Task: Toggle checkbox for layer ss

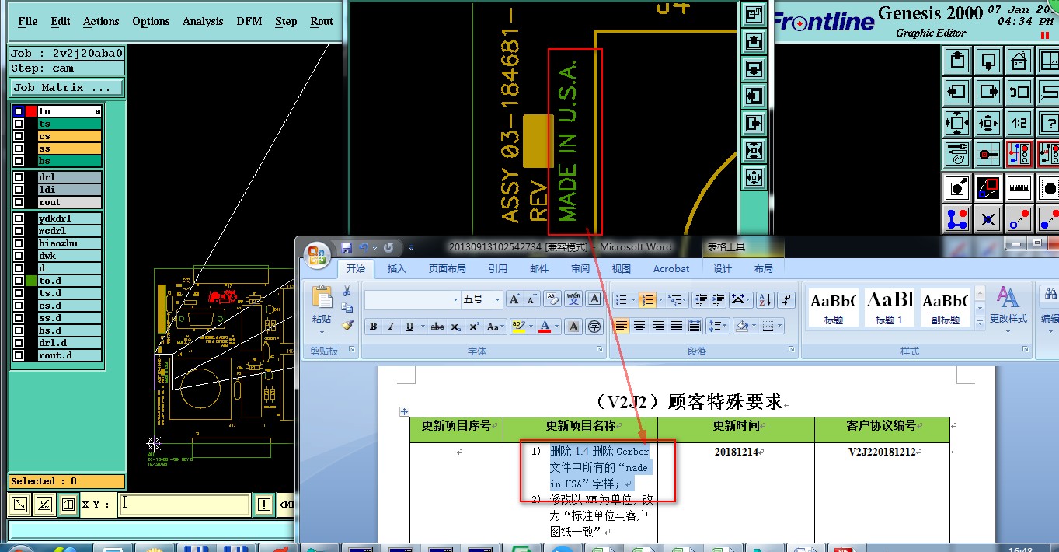Action: (18, 148)
